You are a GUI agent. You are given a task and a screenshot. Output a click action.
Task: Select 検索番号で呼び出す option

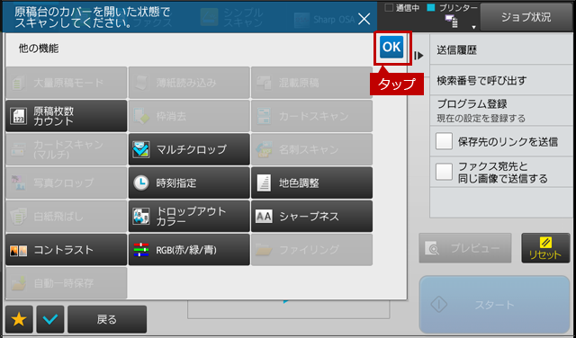pos(501,80)
